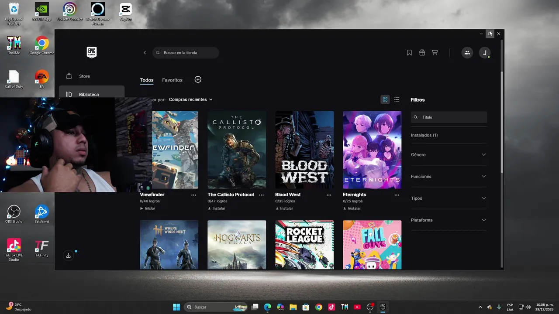Open the Windows Start button
Image resolution: width=559 pixels, height=314 pixels.
point(176,307)
